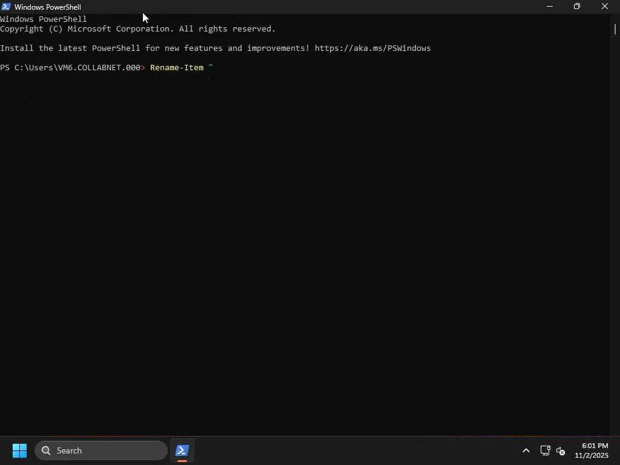Minimize the Windows PowerShell window

550,6
